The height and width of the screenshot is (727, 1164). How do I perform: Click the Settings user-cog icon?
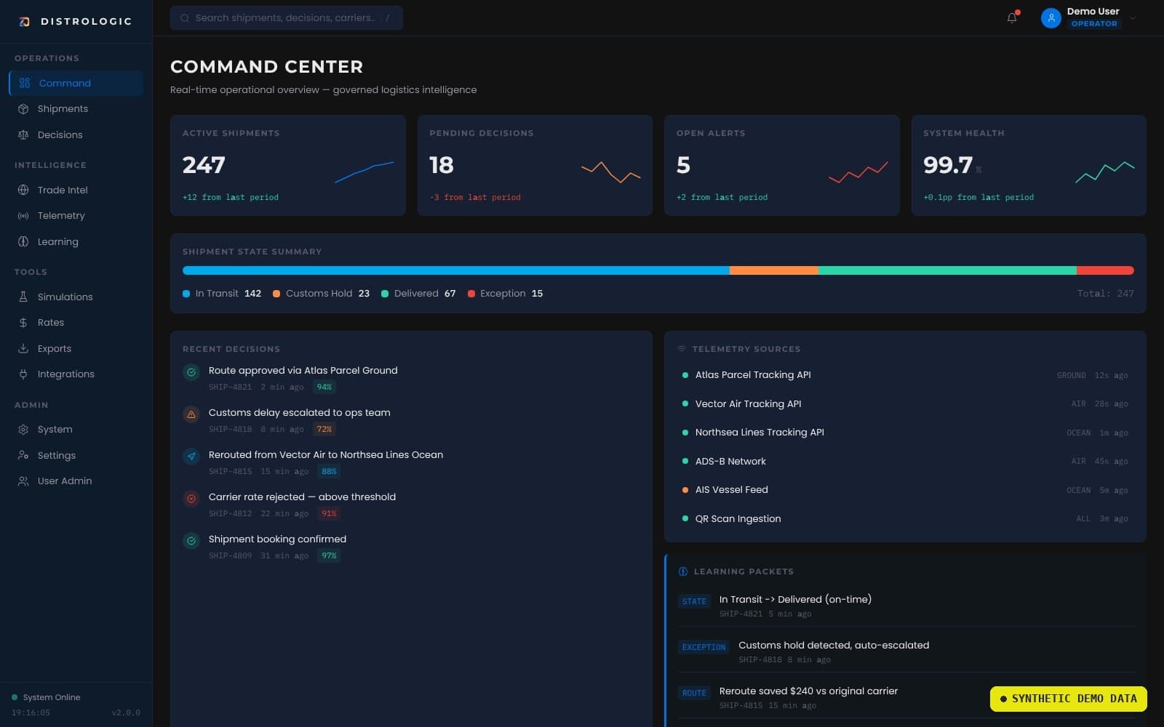coord(23,455)
